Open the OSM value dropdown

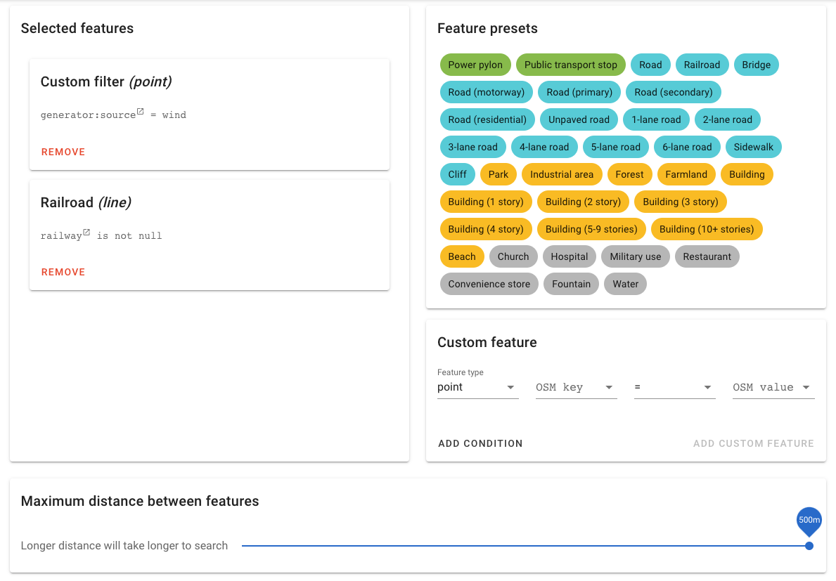tap(773, 388)
